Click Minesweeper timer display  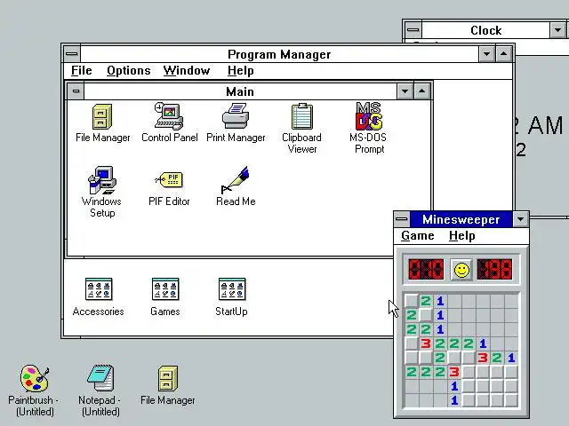point(494,269)
